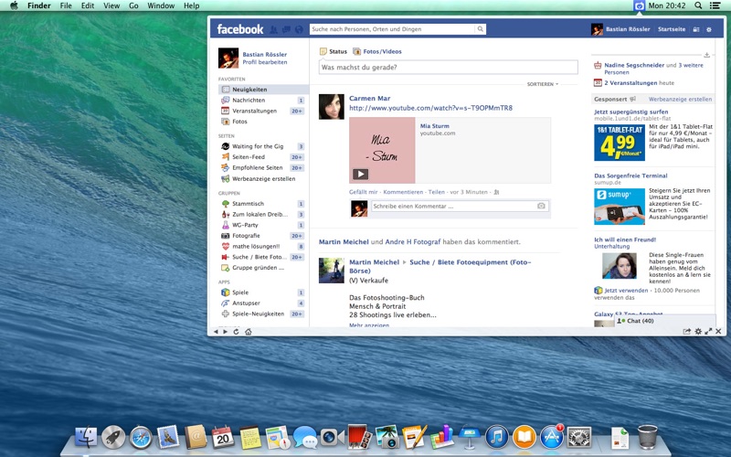Open the Stammtisch group
Screen dimensions: 731x457
263,203
